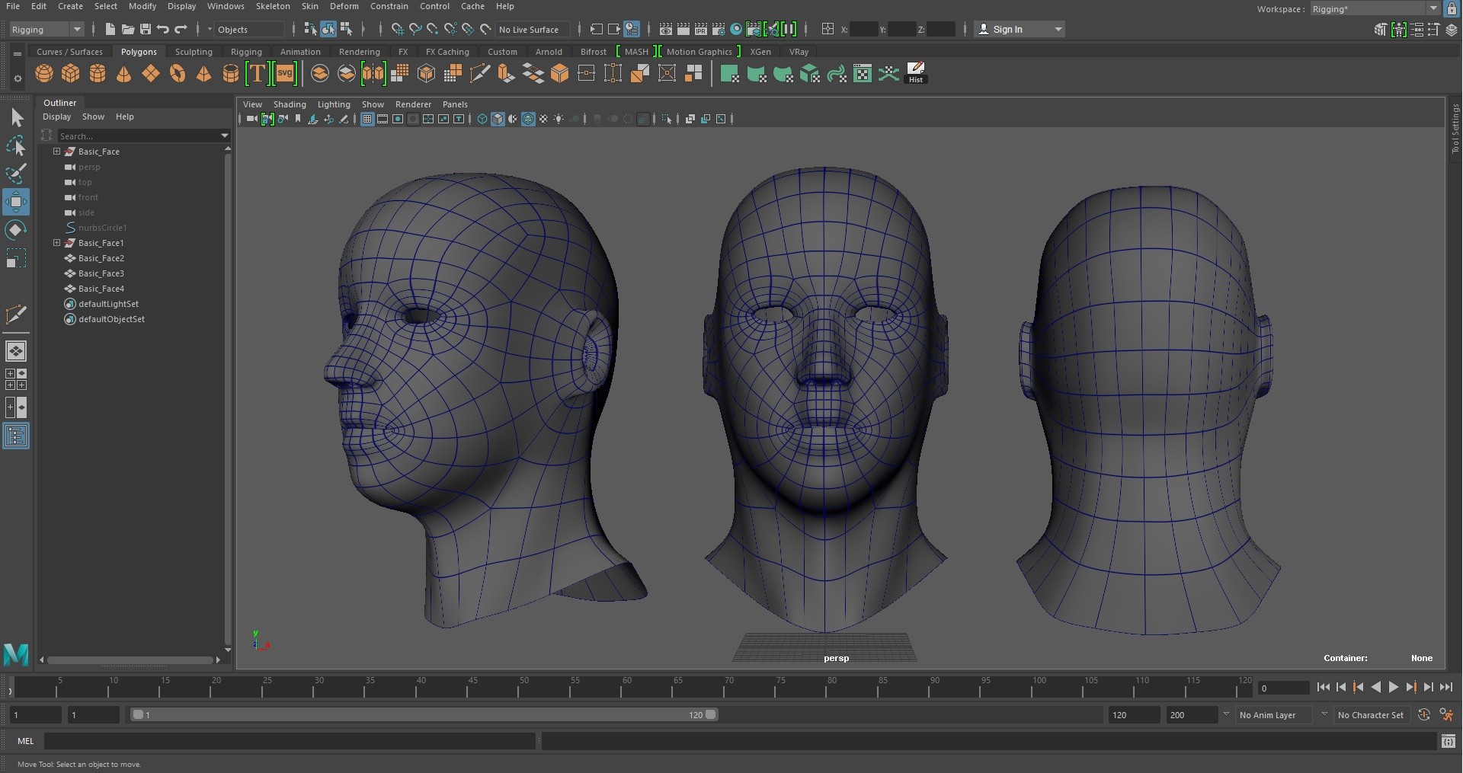Click the polygon cube shelf icon
Image resolution: width=1463 pixels, height=773 pixels.
click(71, 74)
